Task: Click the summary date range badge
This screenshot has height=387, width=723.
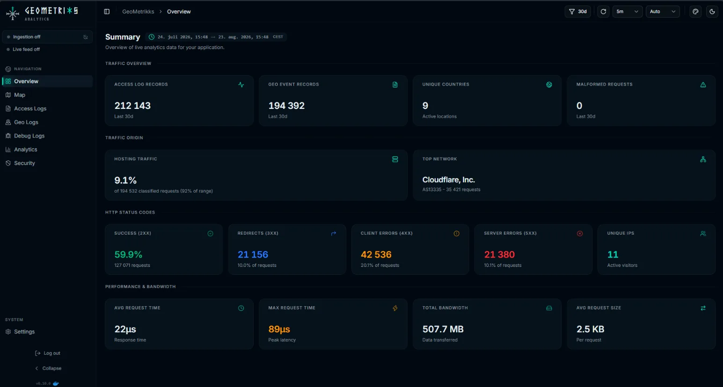Action: pyautogui.click(x=216, y=37)
